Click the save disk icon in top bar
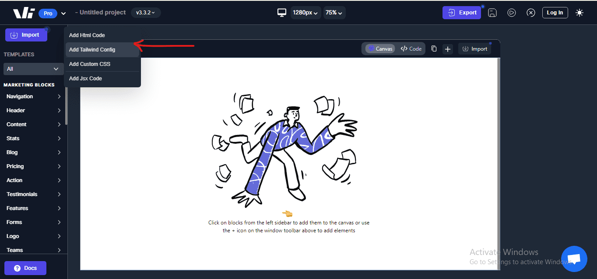Screen dimensions: 597x279 (492, 13)
